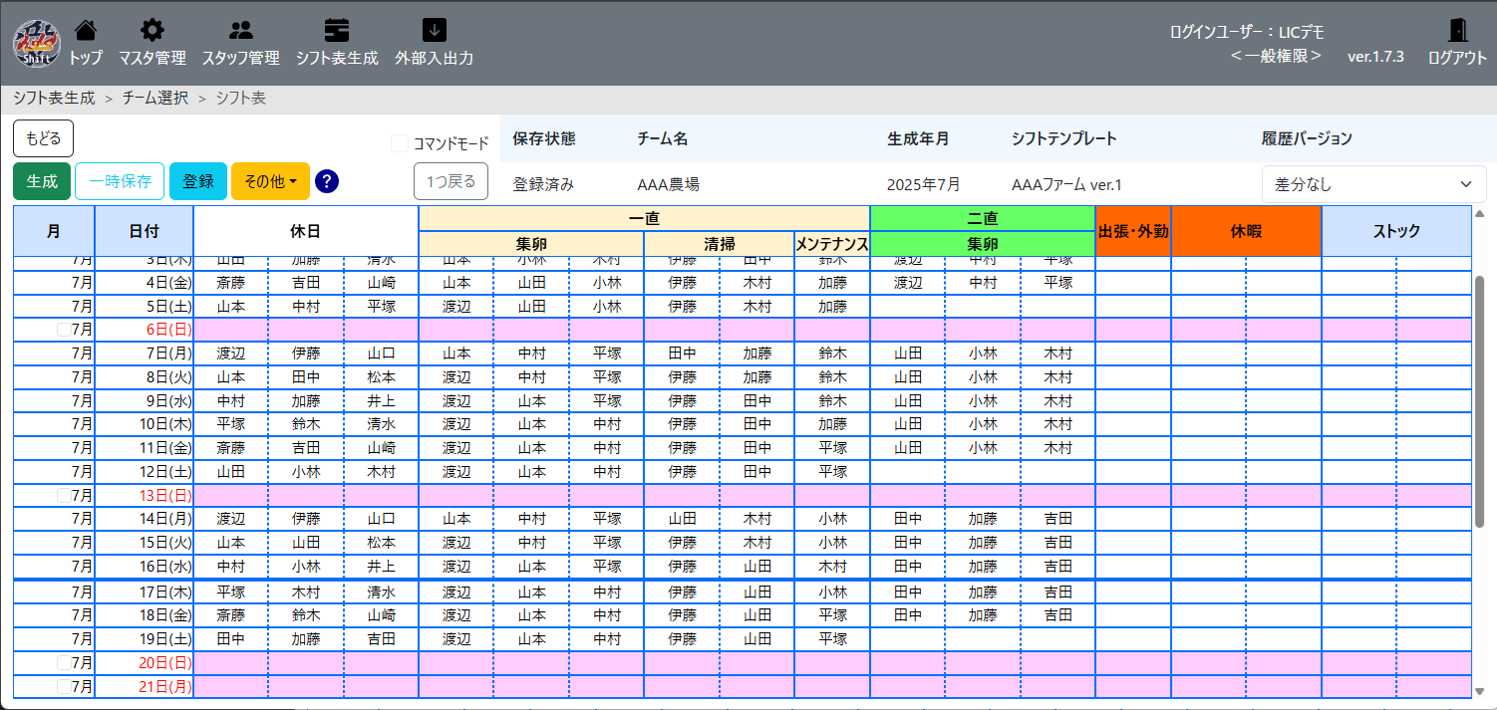Expand the その他 dropdown button
This screenshot has width=1497, height=710.
pos(270,181)
